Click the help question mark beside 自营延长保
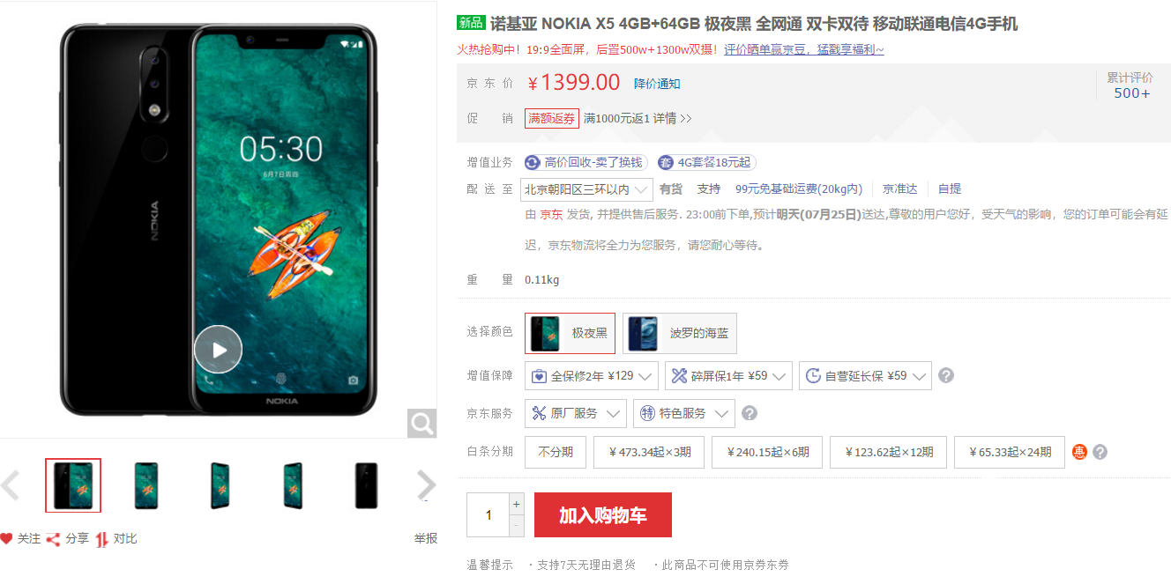Image resolution: width=1171 pixels, height=584 pixels. tap(946, 376)
